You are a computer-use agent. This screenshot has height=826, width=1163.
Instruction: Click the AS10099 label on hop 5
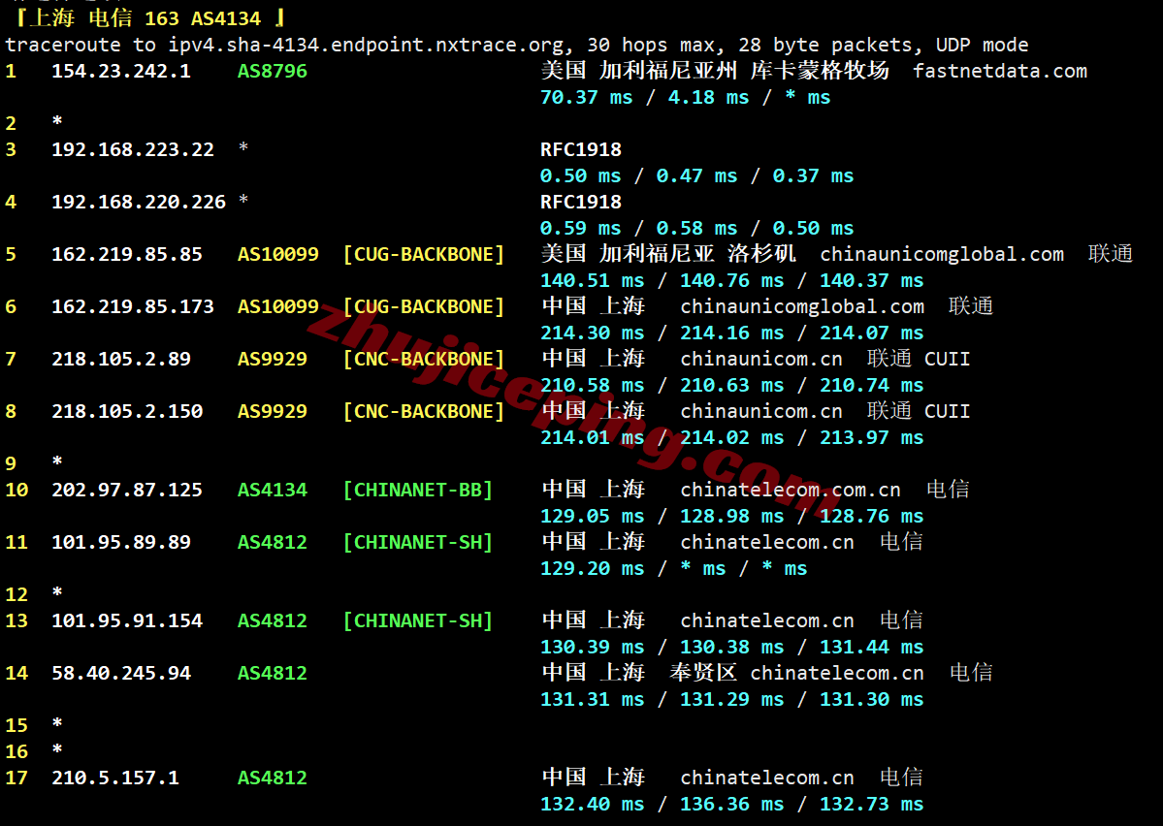(x=278, y=254)
